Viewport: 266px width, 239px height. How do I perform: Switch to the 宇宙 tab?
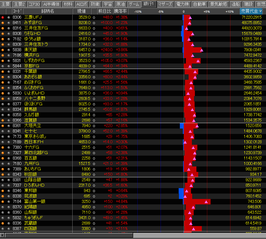[x=108, y=4]
